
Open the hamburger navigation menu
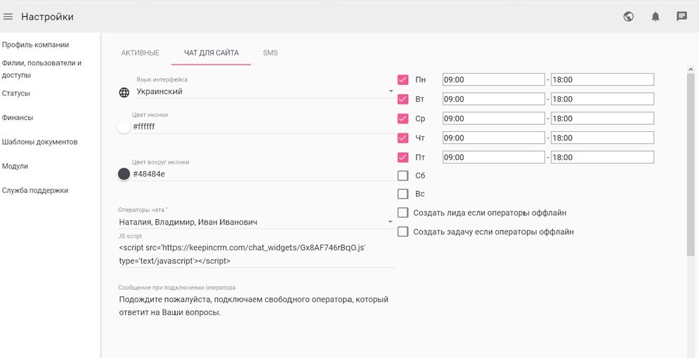pyautogui.click(x=8, y=17)
